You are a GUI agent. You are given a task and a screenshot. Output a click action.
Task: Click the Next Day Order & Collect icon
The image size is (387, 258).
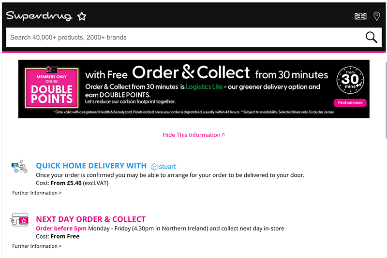[x=19, y=220]
